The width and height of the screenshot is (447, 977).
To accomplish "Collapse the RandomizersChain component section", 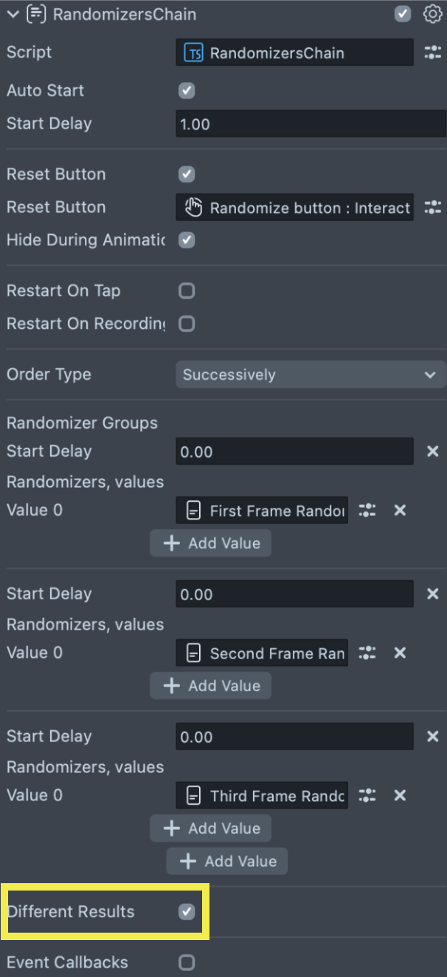I will click(x=13, y=14).
